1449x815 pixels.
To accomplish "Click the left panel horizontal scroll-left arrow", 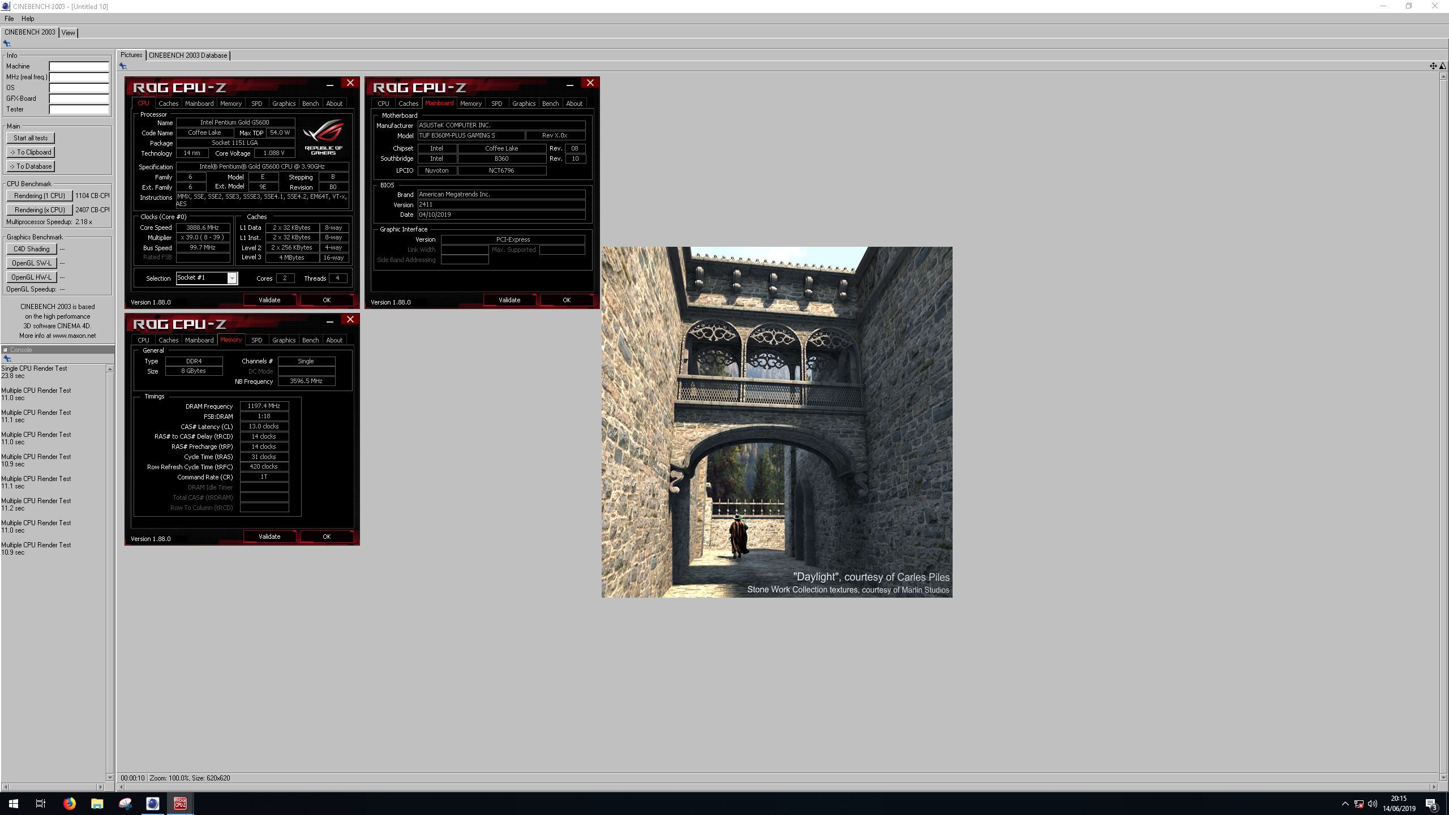I will click(5, 787).
